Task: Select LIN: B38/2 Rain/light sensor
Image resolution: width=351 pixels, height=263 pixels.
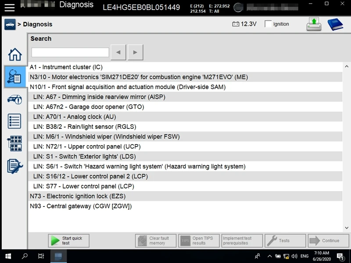Action: [x=185, y=127]
